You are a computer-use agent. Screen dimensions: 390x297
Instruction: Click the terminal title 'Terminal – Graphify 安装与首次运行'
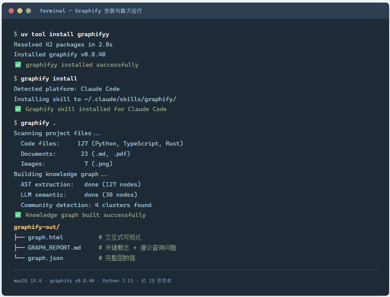[x=90, y=11]
